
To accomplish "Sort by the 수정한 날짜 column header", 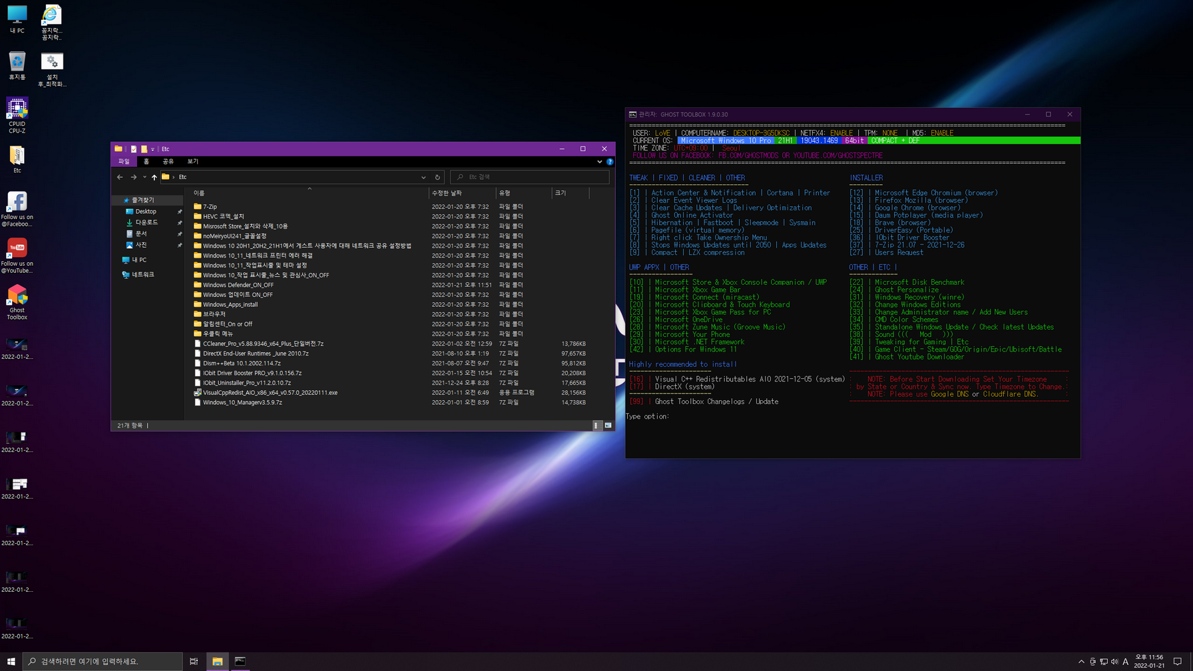I will [462, 193].
